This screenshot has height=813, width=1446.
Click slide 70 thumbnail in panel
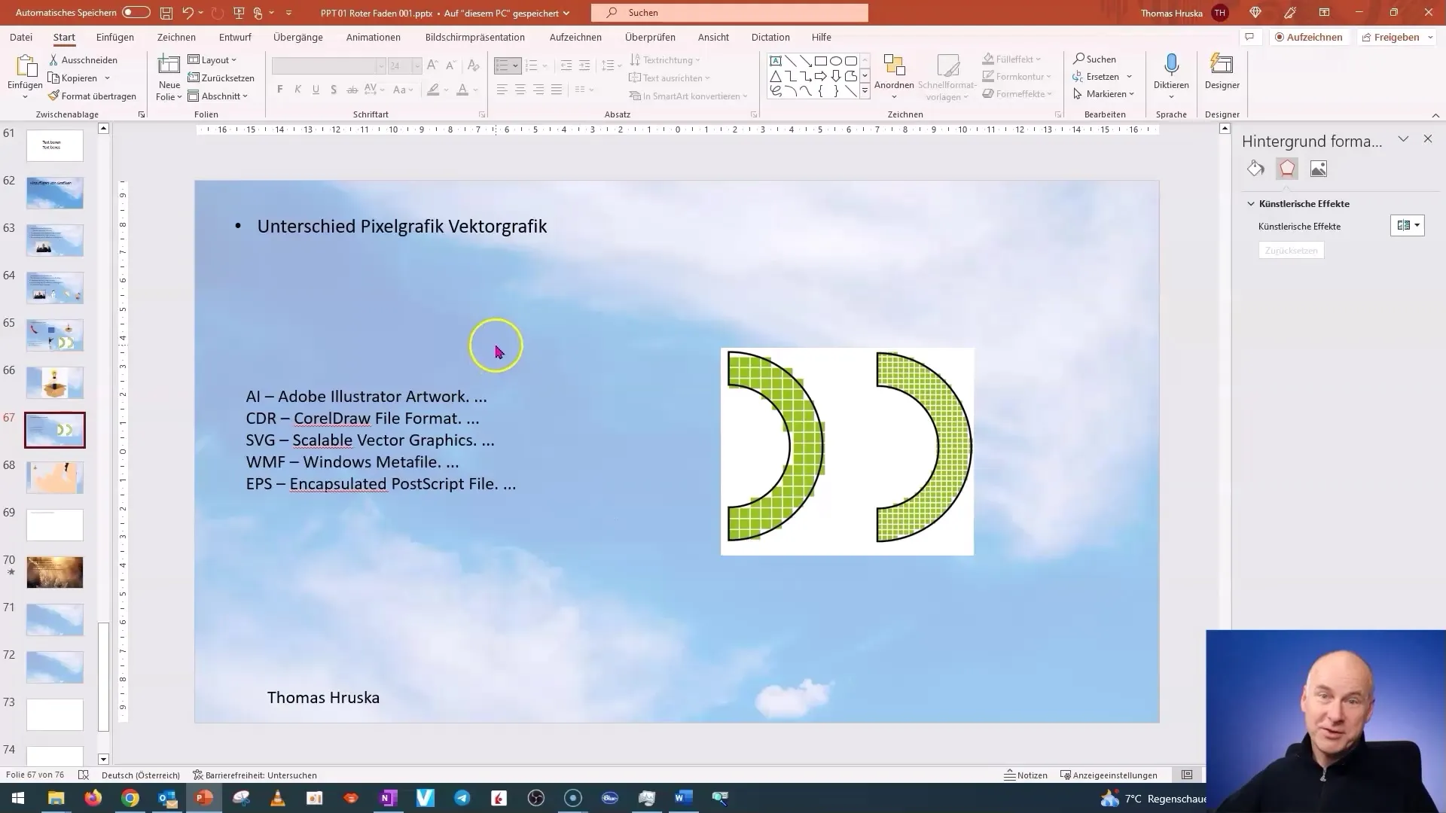pos(53,572)
